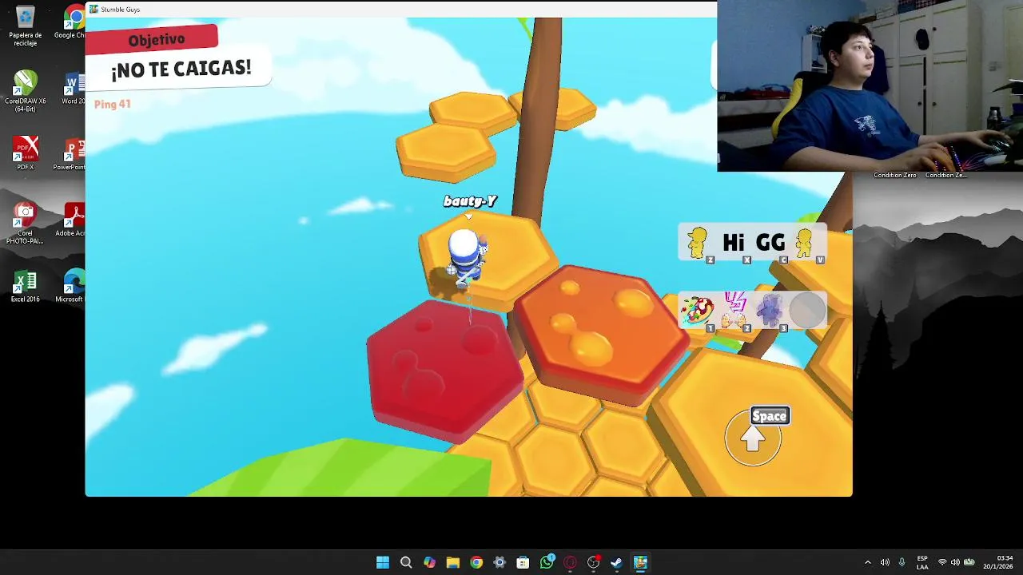Click the webcam overlay video feed
1023x575 pixels.
click(870, 86)
